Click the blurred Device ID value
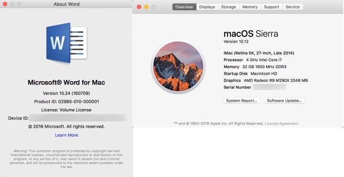344x177 pixels. click(78, 118)
